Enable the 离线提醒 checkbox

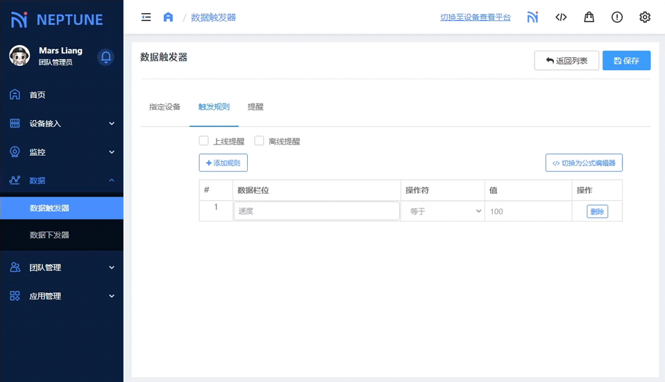pos(260,141)
